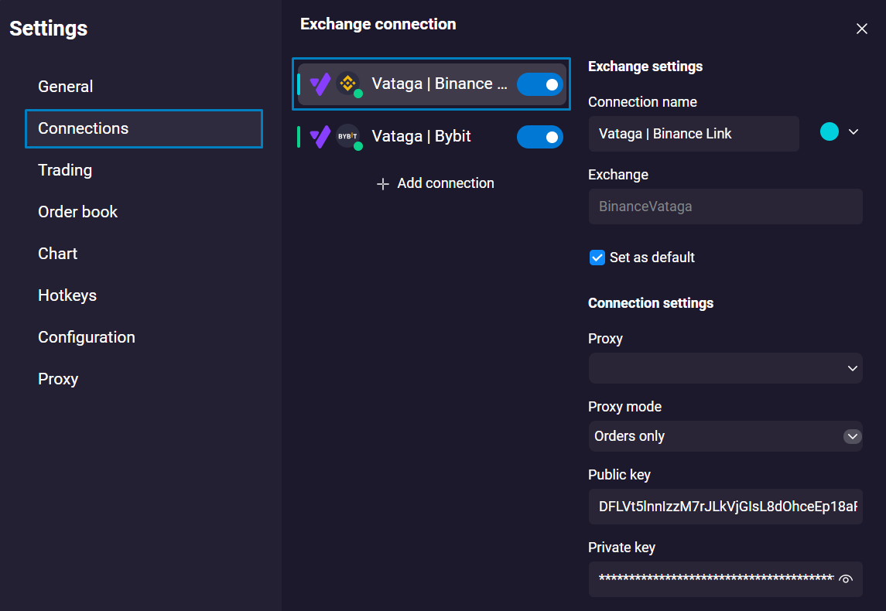Open the Proxy dropdown
The height and width of the screenshot is (611, 886).
(x=726, y=368)
